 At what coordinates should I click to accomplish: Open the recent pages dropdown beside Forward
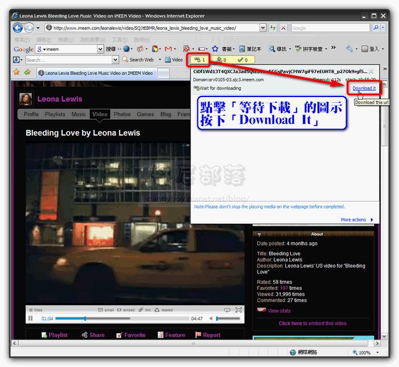click(38, 28)
